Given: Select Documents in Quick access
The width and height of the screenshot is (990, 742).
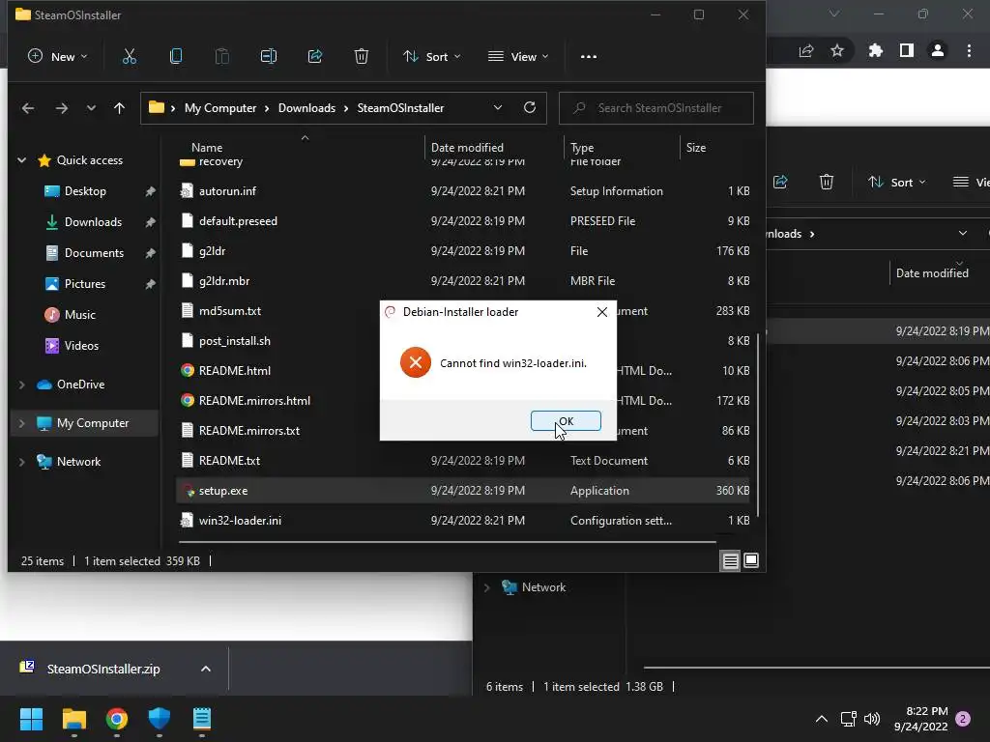Looking at the screenshot, I should [94, 253].
